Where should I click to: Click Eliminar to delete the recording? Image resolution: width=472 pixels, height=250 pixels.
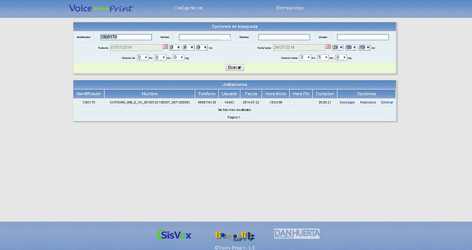pyautogui.click(x=387, y=103)
